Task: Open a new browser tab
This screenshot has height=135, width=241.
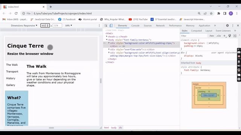Action: [51, 7]
